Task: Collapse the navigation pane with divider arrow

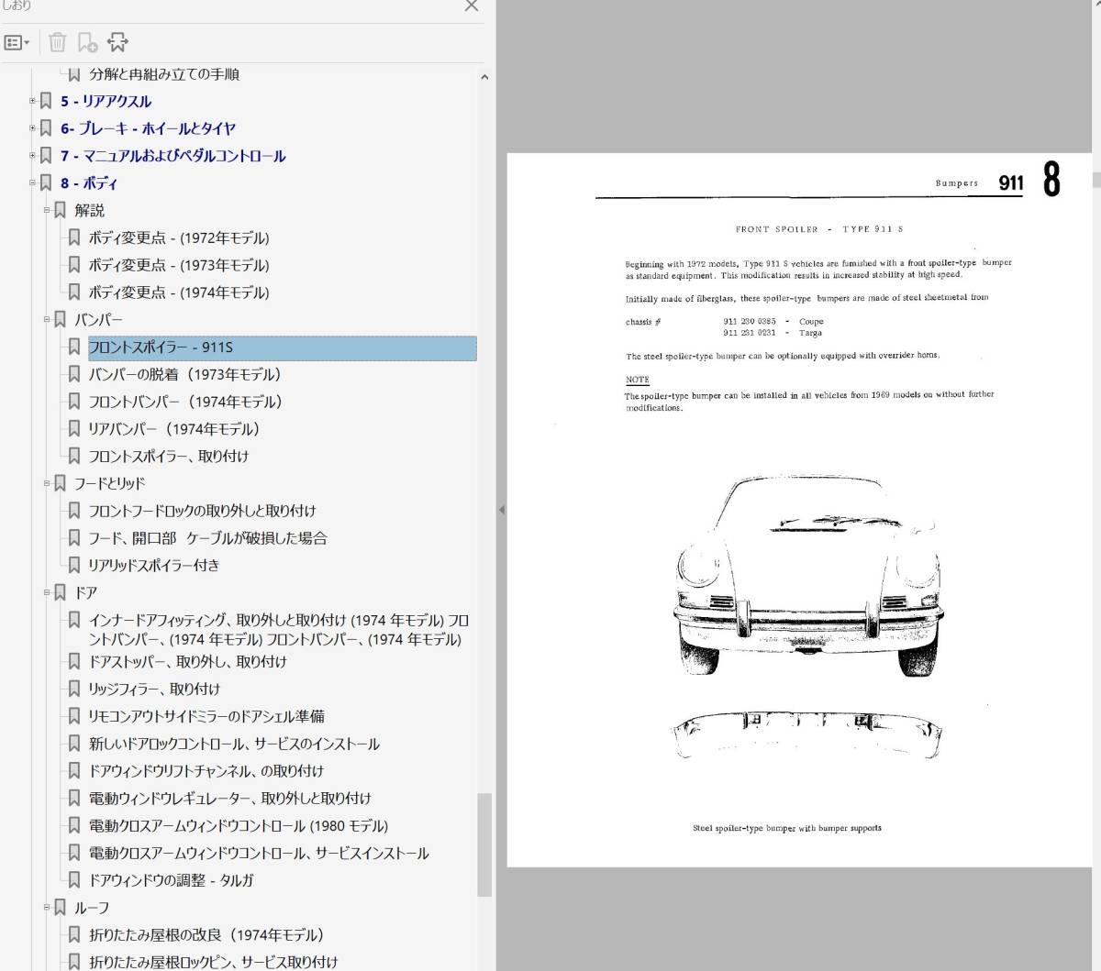Action: (x=501, y=510)
